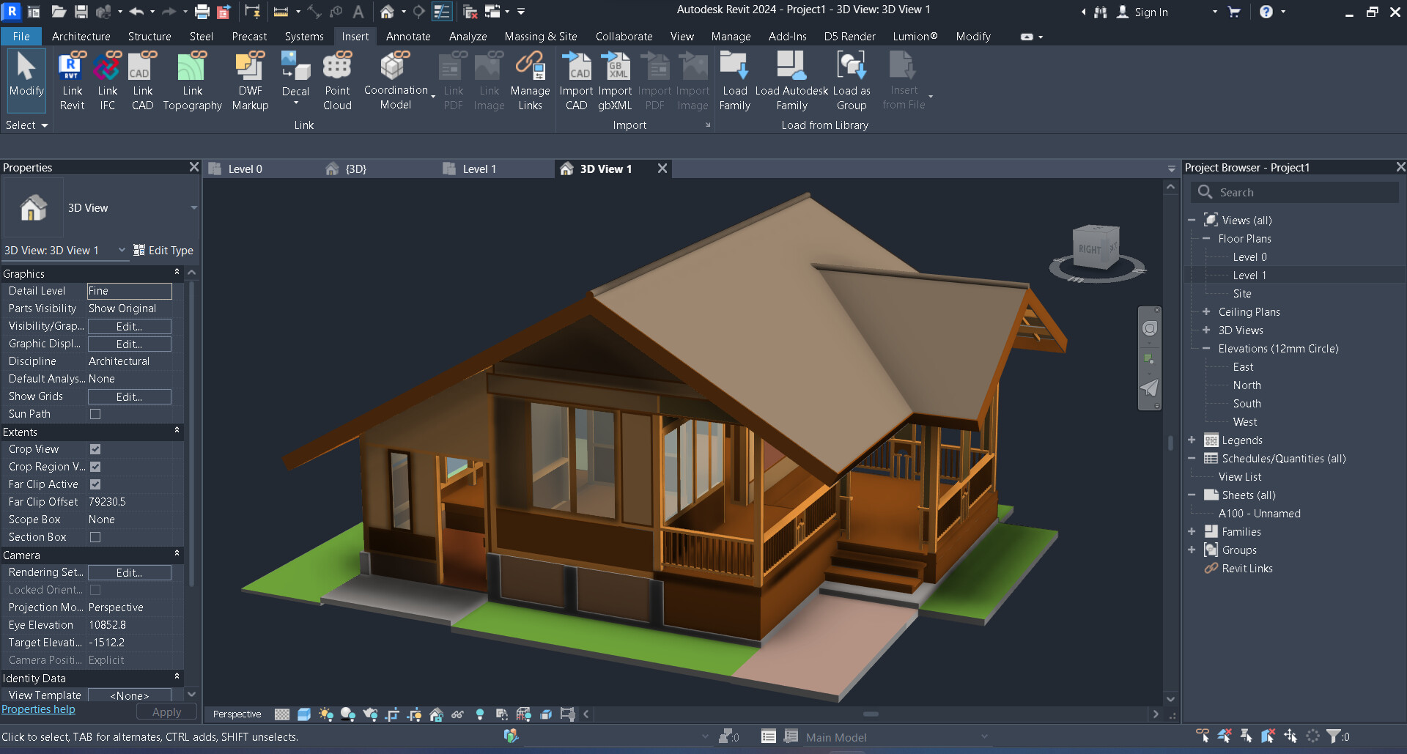1407x754 pixels.
Task: Select the Link Revit tool
Action: click(71, 81)
